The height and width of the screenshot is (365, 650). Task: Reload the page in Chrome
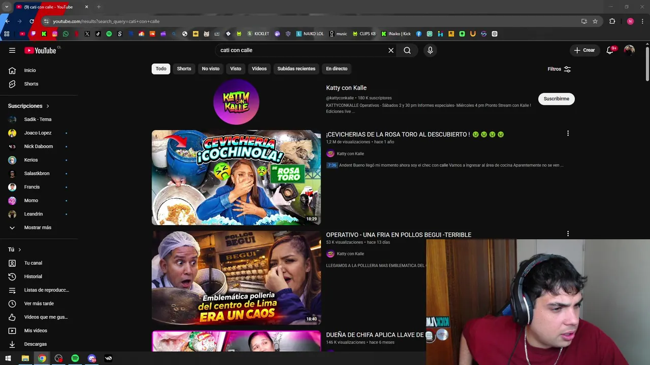tap(31, 21)
